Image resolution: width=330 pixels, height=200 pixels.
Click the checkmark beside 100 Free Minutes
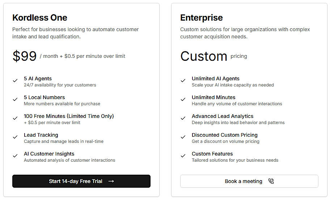point(15,118)
